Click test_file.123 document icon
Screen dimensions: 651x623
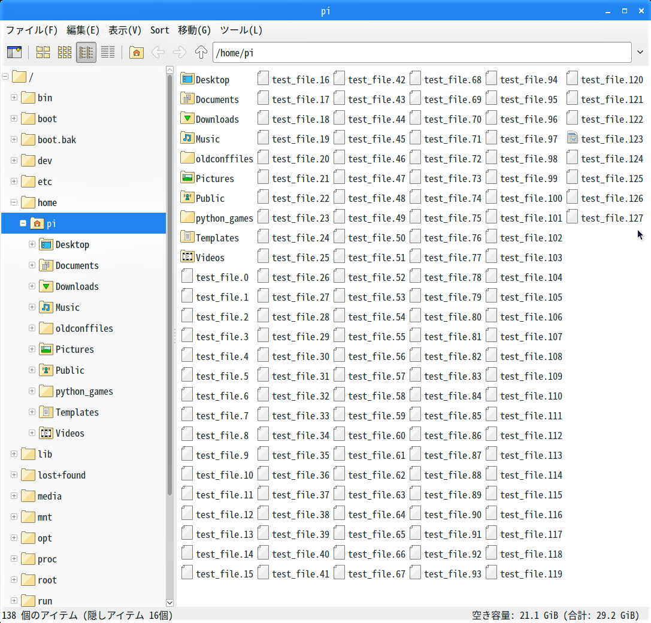pos(573,137)
